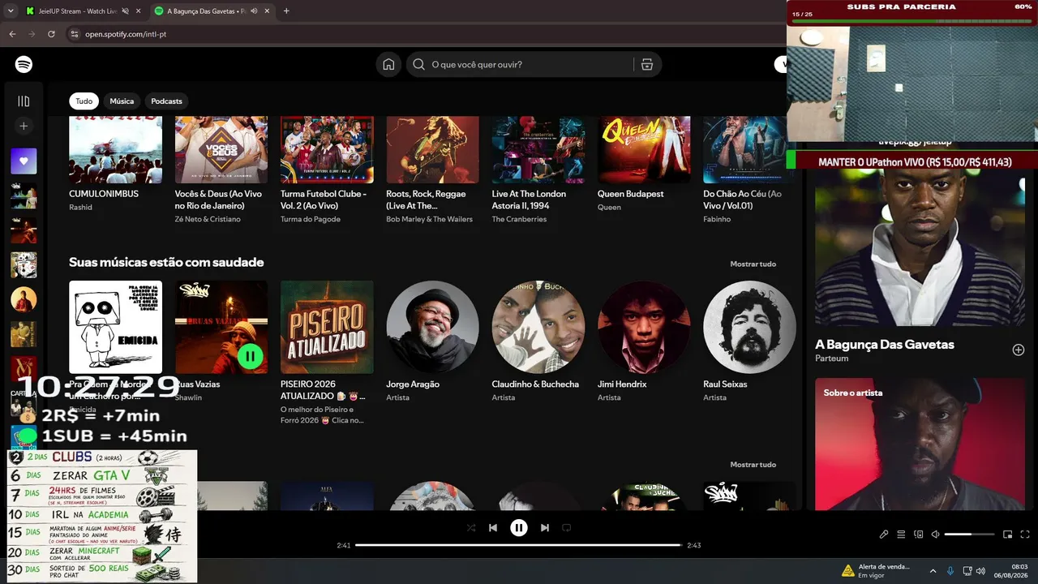
Task: Open Jorge Aragão artist profile picture
Action: click(432, 327)
